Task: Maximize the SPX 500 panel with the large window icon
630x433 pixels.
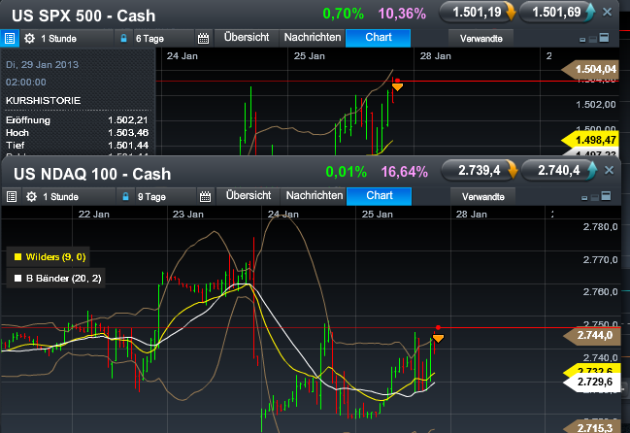Action: tap(604, 38)
